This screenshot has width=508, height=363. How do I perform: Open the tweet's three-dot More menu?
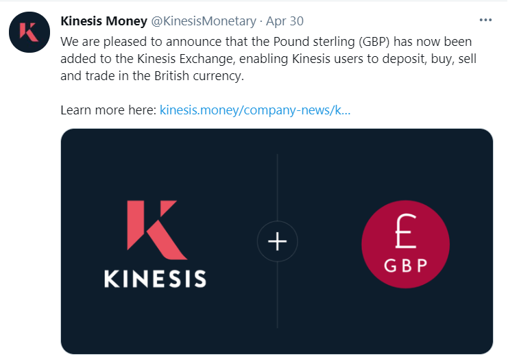pyautogui.click(x=485, y=20)
